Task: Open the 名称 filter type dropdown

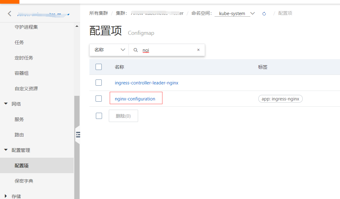Action: coord(109,50)
